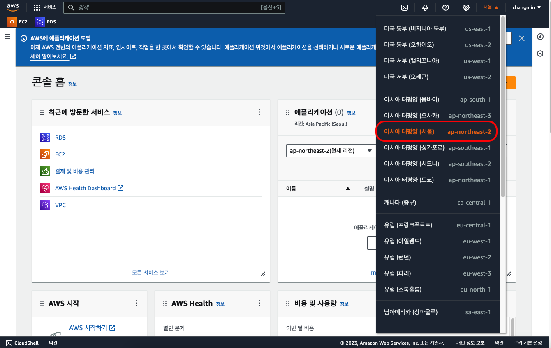Open the changmin account dropdown
Screen dimensions: 551x348
(527, 7)
